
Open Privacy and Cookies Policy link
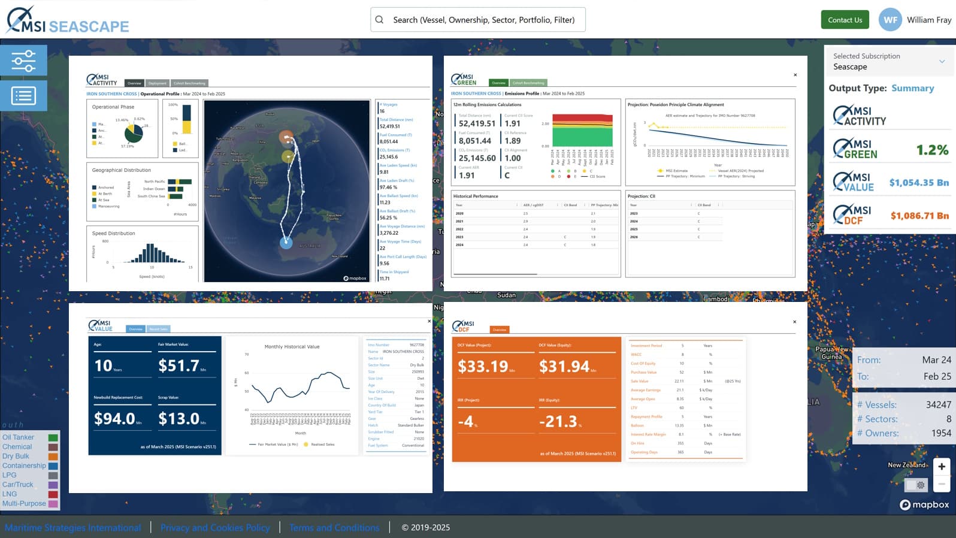(215, 527)
